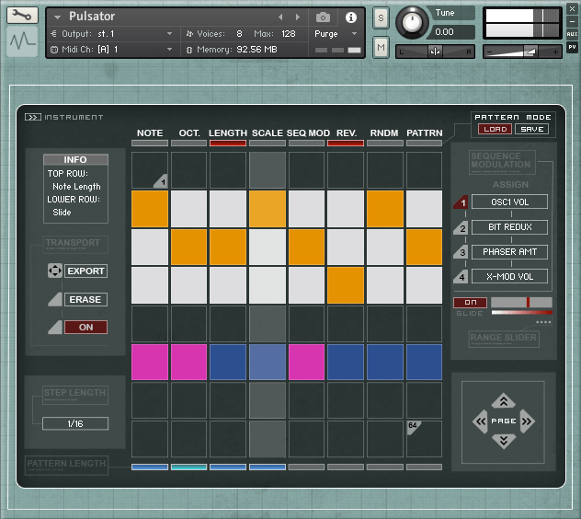
Task: Open the Output st.1 dropdown
Action: 169,33
